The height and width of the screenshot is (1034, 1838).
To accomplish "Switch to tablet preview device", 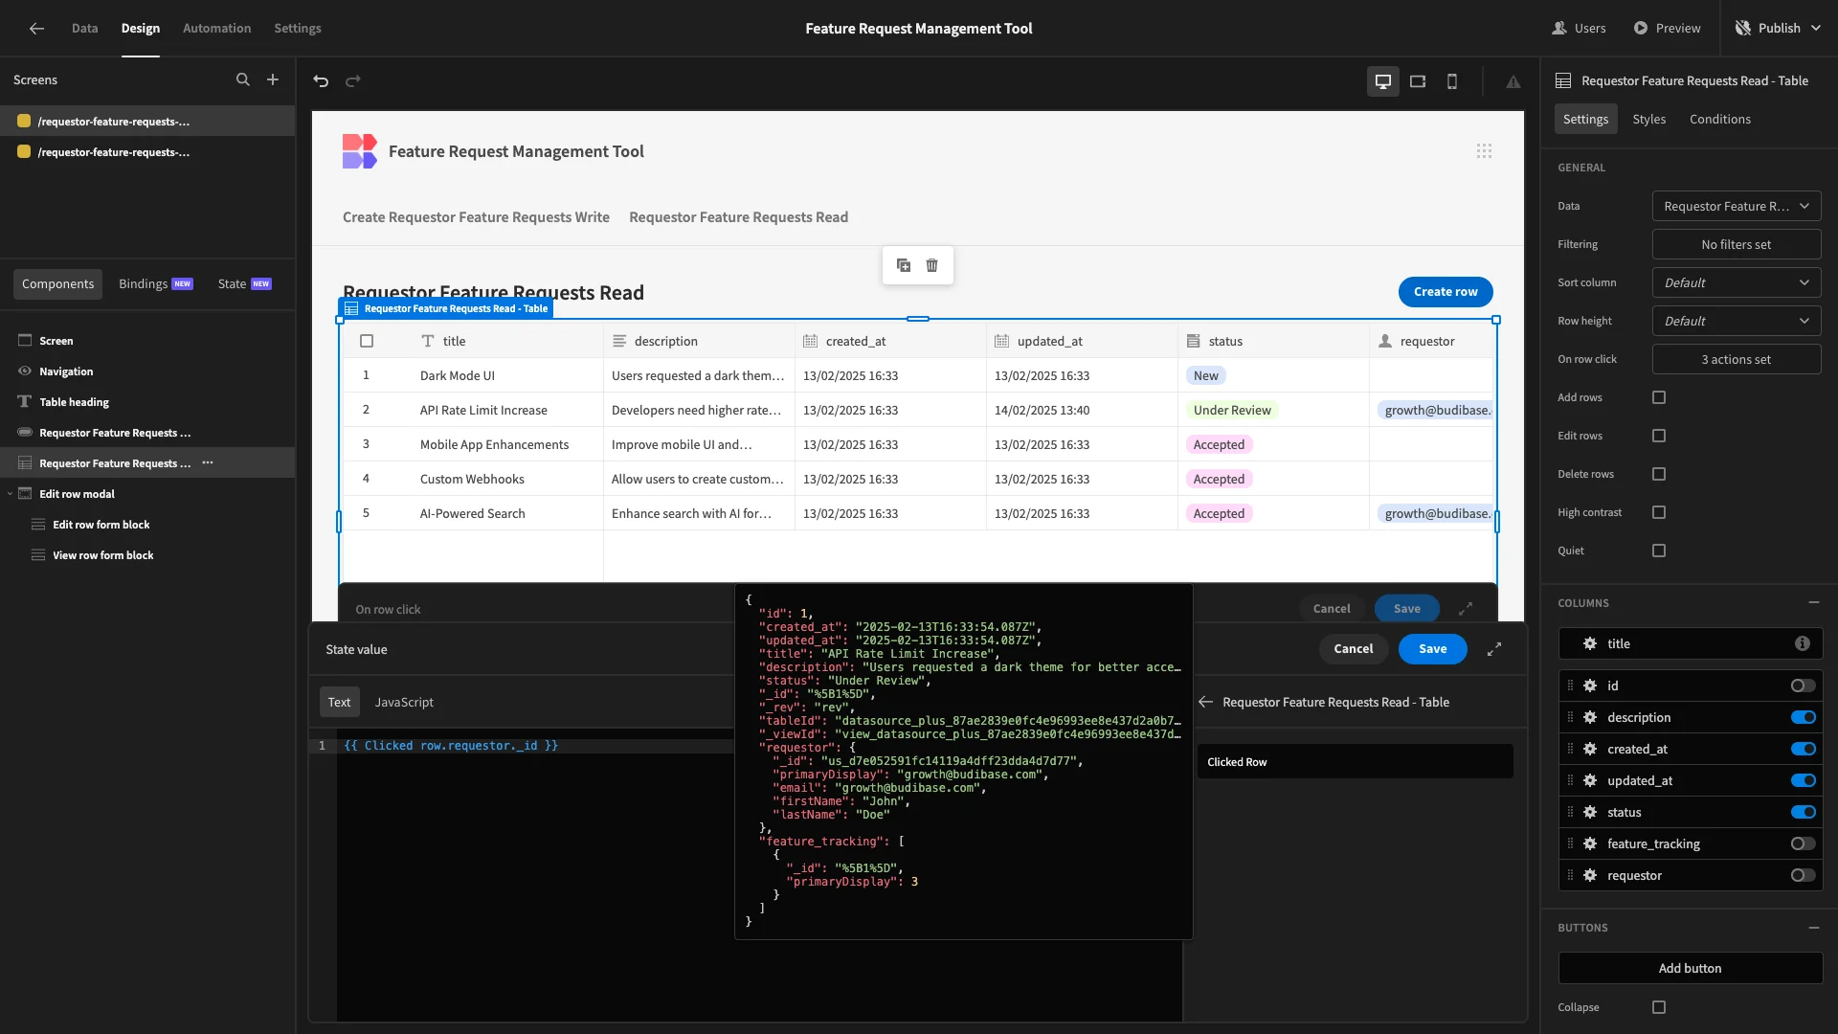I will (1418, 81).
